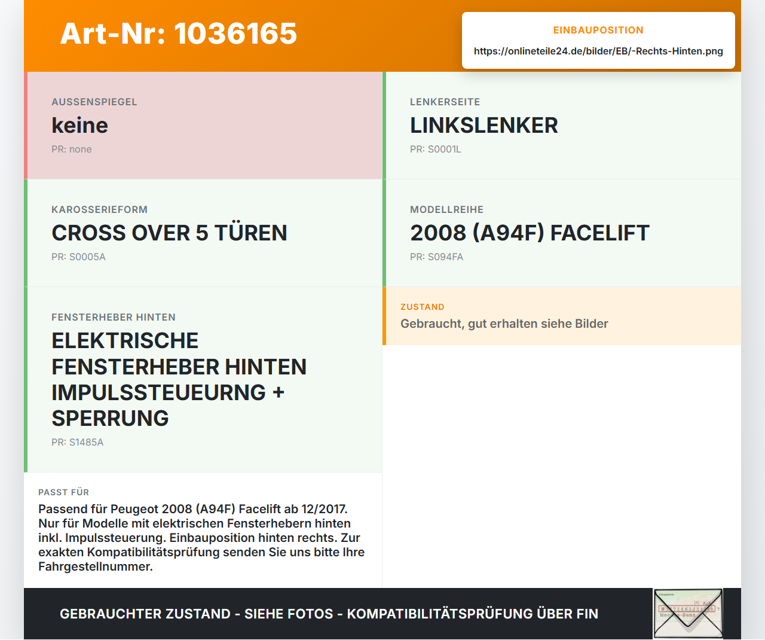Click the MODELLREIHE label
This screenshot has height=640, width=765.
coord(447,210)
